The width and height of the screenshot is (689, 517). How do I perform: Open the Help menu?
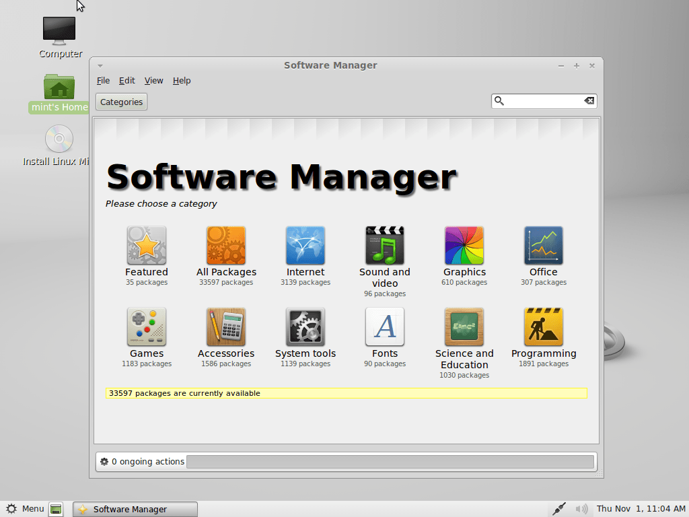coord(182,81)
